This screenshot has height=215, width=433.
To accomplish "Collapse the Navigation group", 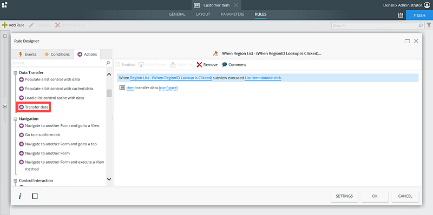I will click(x=15, y=119).
